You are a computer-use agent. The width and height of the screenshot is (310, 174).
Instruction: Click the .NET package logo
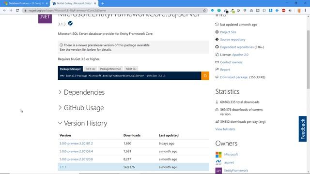point(45,18)
